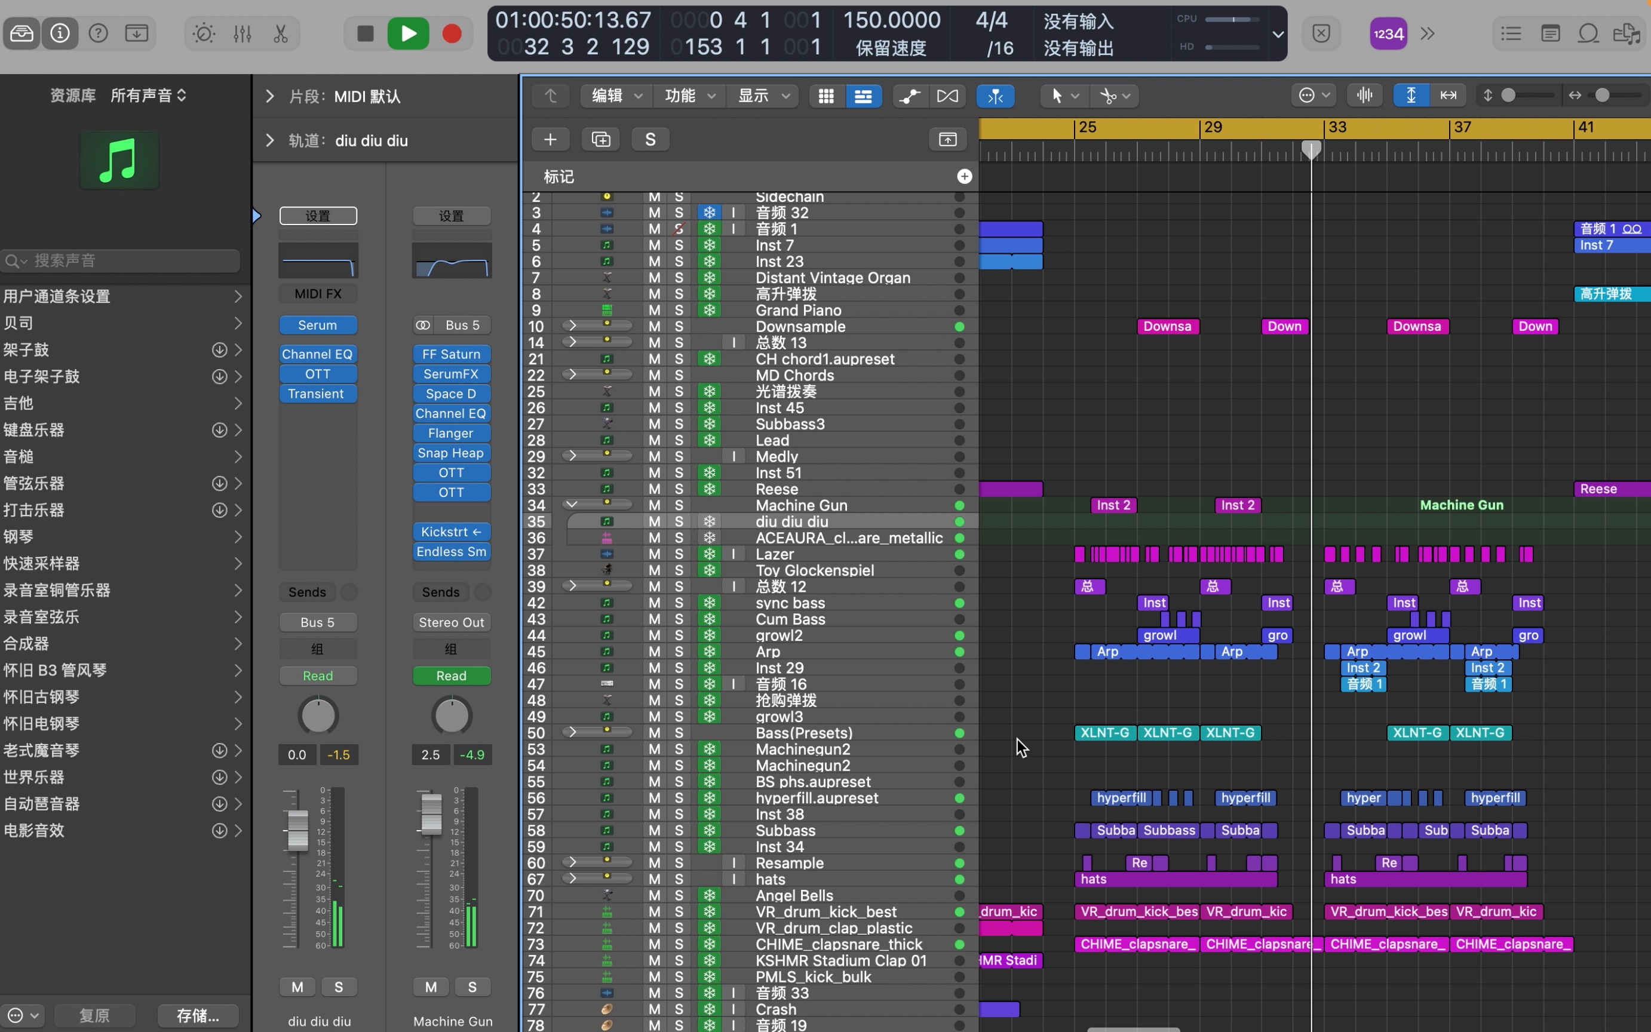This screenshot has width=1651, height=1032.
Task: Toggle the Inspector info icon
Action: [60, 33]
